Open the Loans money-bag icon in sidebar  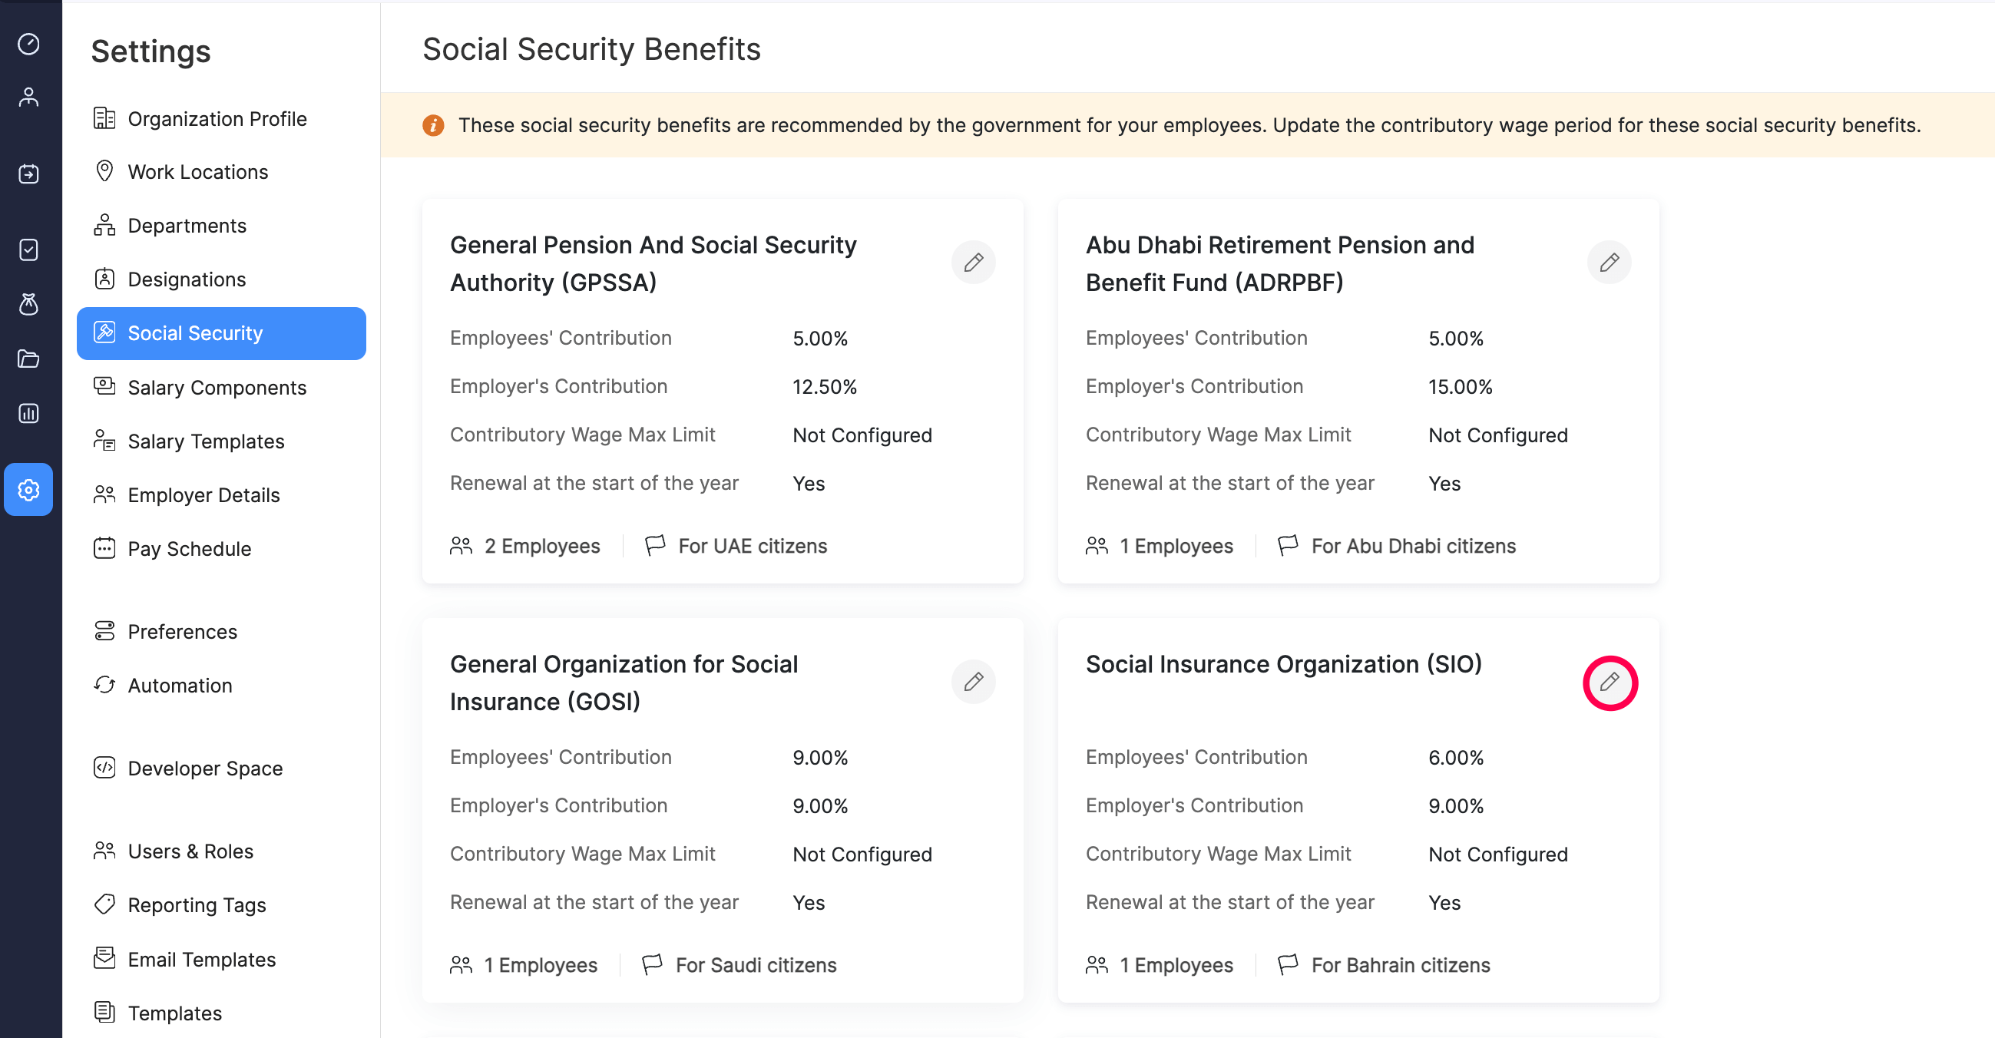28,304
